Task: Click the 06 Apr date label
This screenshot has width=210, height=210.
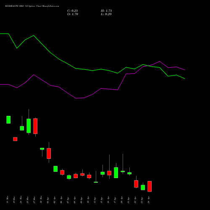Action: 61,199
